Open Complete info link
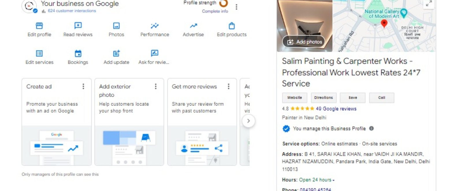The height and width of the screenshot is (191, 462). tap(215, 11)
